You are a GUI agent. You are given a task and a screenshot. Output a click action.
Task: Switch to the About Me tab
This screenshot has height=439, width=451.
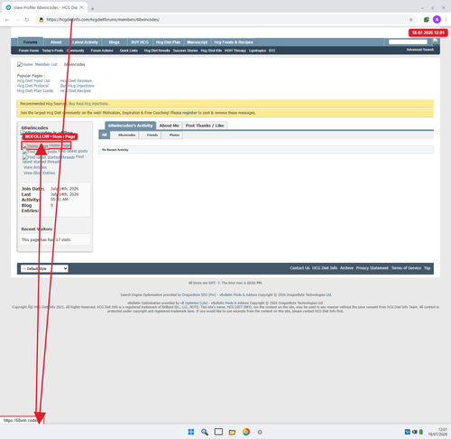point(169,126)
